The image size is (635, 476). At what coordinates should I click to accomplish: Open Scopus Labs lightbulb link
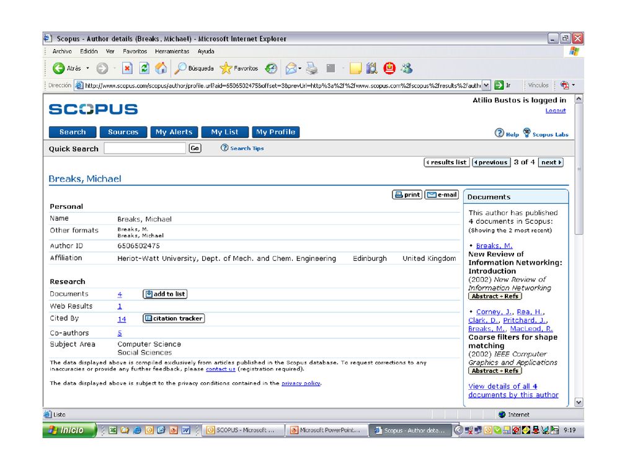pyautogui.click(x=546, y=133)
